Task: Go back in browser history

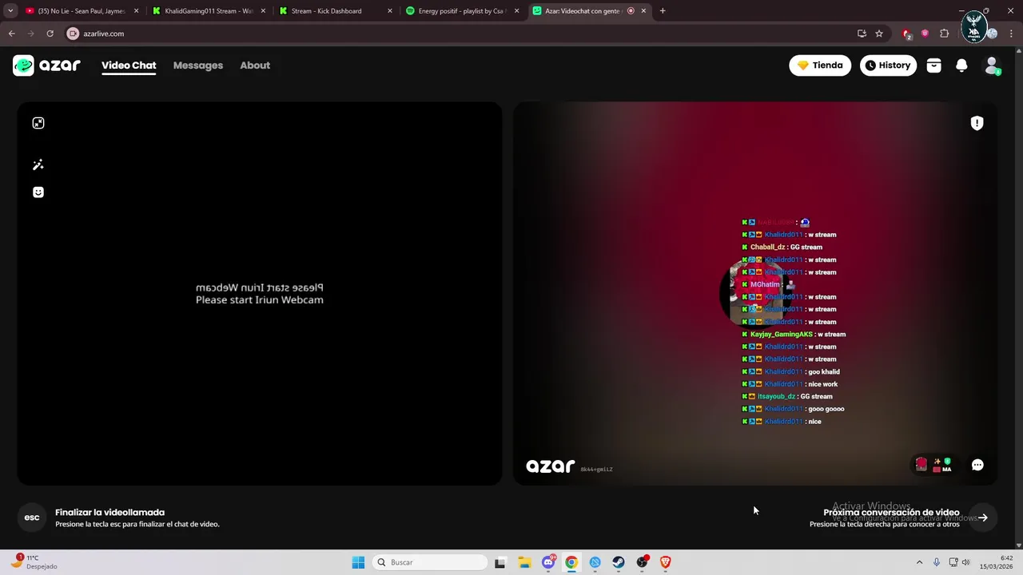Action: point(11,34)
